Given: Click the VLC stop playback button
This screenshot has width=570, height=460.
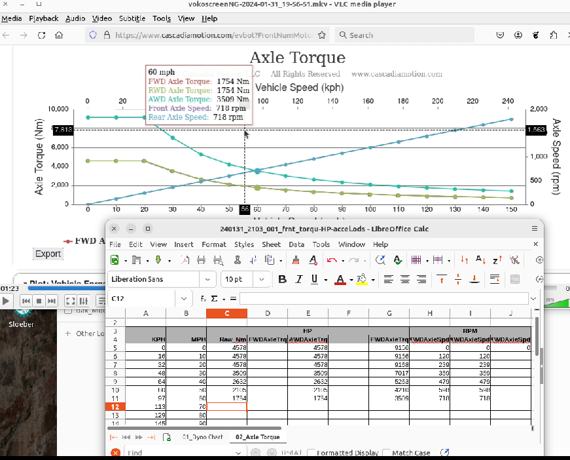Looking at the screenshot, I should coord(39,301).
